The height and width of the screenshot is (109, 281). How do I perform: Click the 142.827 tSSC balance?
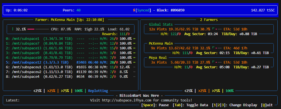(x=263, y=10)
